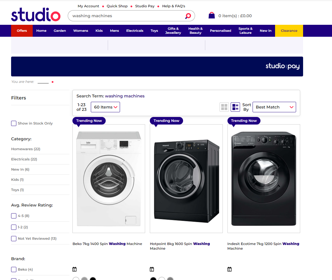
Task: Switch to the Clearance tab
Action: [289, 31]
